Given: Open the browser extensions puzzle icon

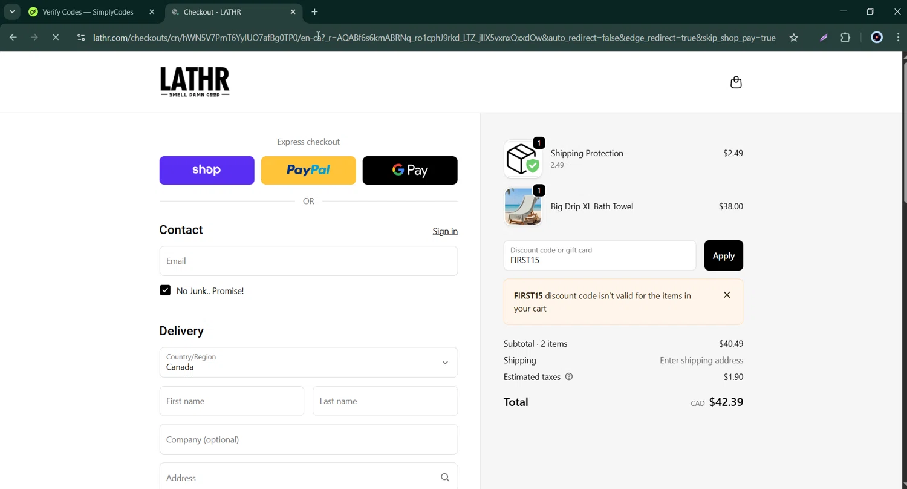Looking at the screenshot, I should (x=845, y=38).
